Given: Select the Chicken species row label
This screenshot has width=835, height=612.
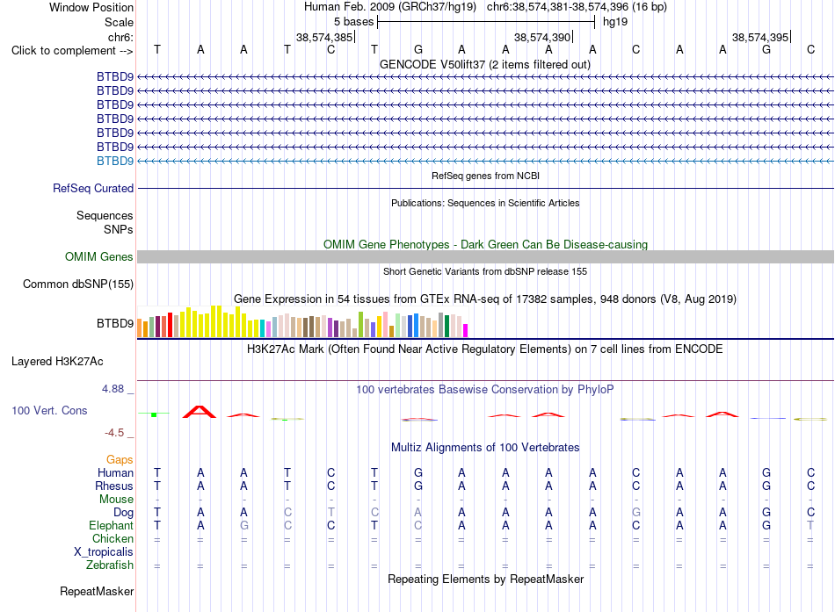Looking at the screenshot, I should pos(113,538).
